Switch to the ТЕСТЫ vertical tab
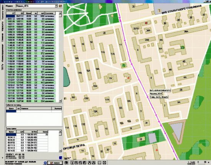 (x=3, y=67)
